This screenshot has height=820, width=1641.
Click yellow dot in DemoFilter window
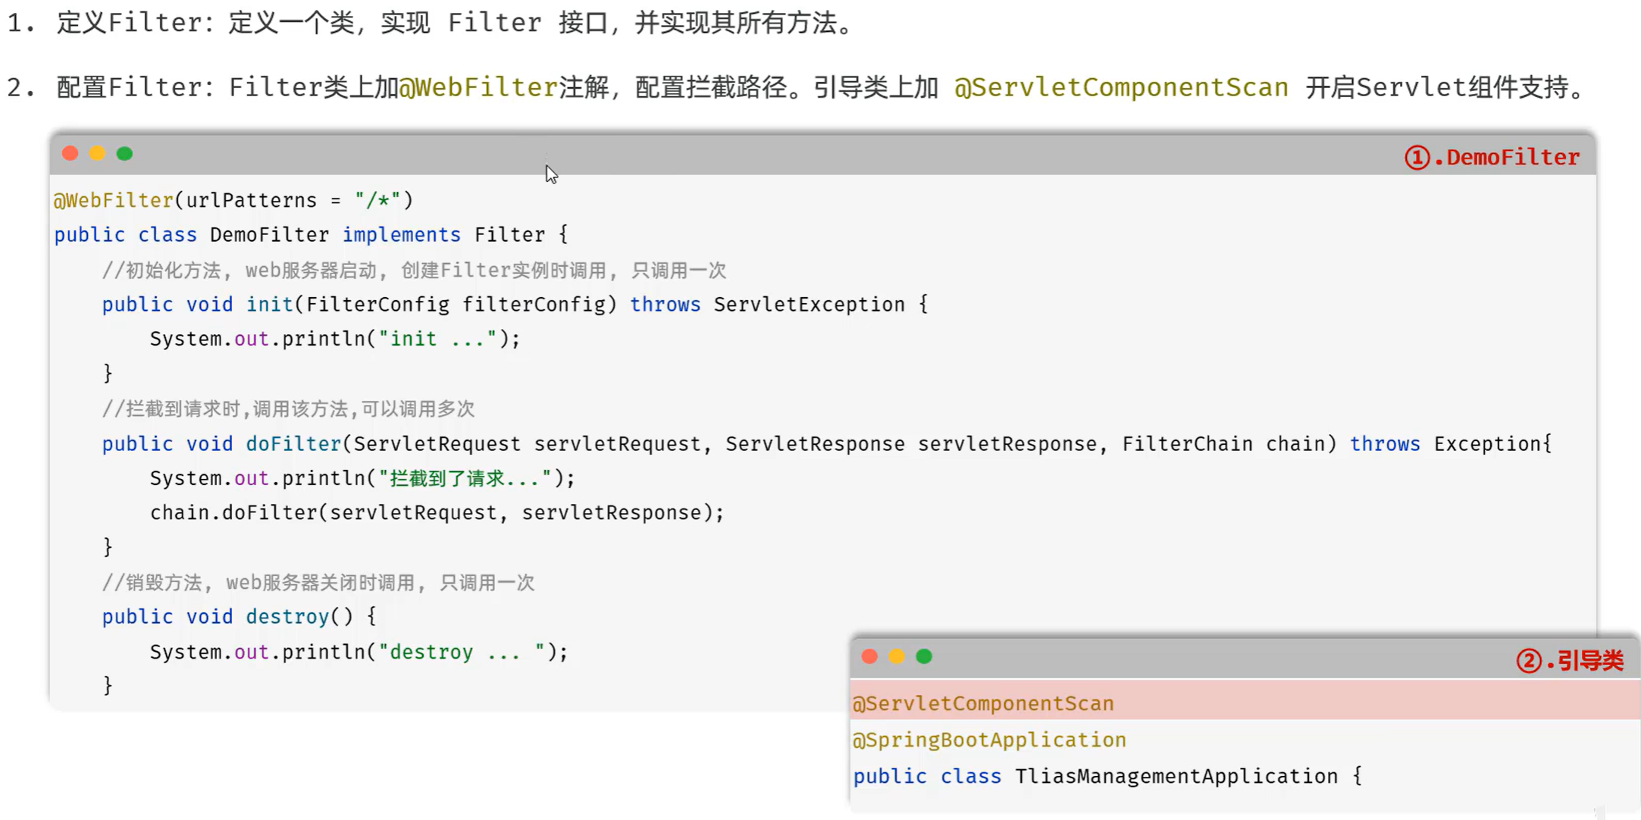(97, 154)
